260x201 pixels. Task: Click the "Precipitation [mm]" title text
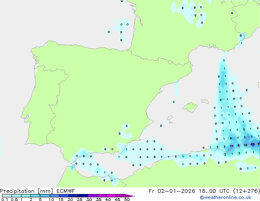tap(26, 191)
